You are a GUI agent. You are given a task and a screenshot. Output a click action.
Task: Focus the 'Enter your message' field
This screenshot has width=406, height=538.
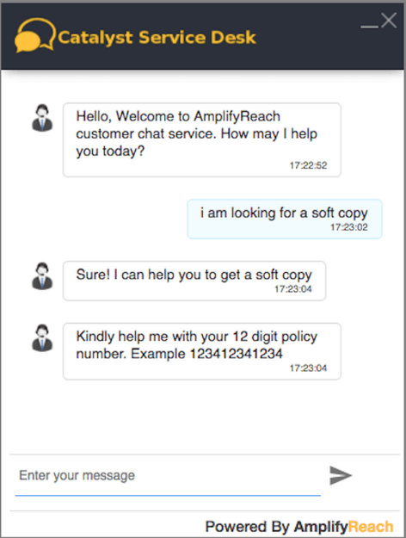click(x=168, y=476)
